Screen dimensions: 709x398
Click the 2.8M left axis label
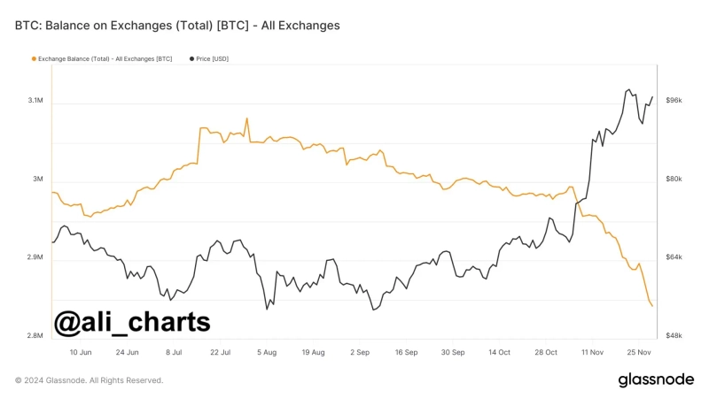(x=35, y=336)
